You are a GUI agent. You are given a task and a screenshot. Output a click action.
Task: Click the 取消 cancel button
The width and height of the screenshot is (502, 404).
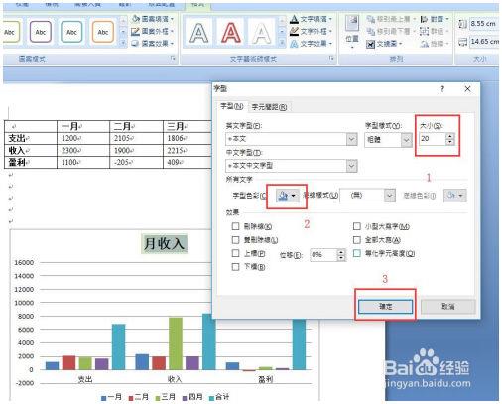[448, 307]
